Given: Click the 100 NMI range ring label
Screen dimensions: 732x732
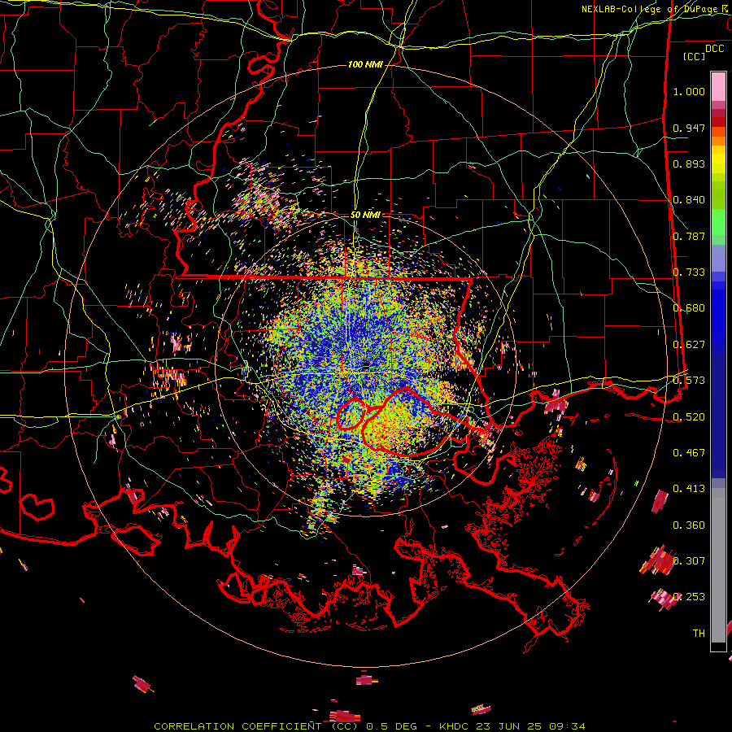Looking at the screenshot, I should click(365, 64).
